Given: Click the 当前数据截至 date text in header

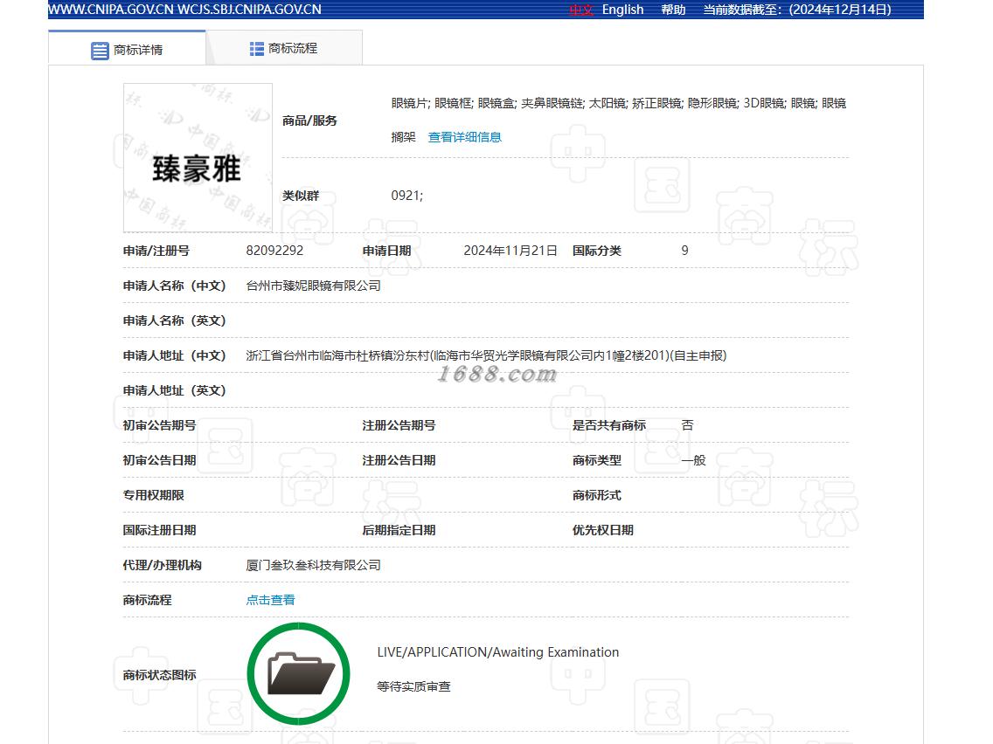Looking at the screenshot, I should click(796, 10).
